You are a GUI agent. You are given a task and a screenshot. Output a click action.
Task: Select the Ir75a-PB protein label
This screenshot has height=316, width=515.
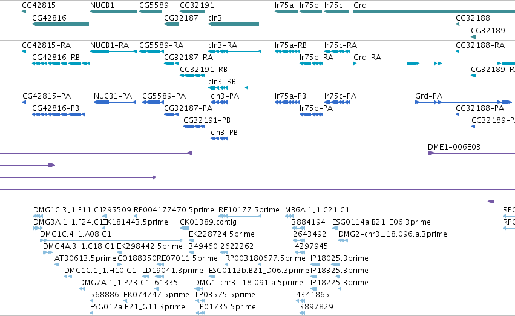[x=290, y=96]
